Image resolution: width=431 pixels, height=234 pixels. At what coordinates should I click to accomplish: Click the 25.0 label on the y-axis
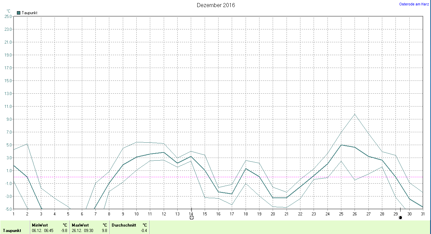pyautogui.click(x=8, y=16)
